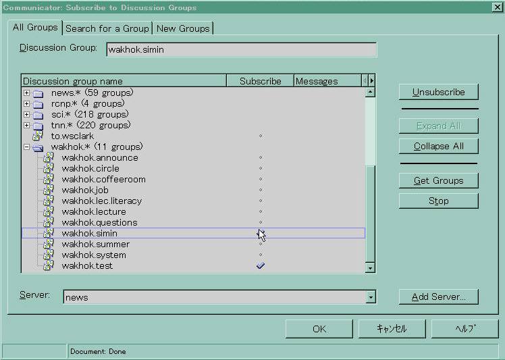Toggle subscription dot for wakhok.circle

click(261, 169)
